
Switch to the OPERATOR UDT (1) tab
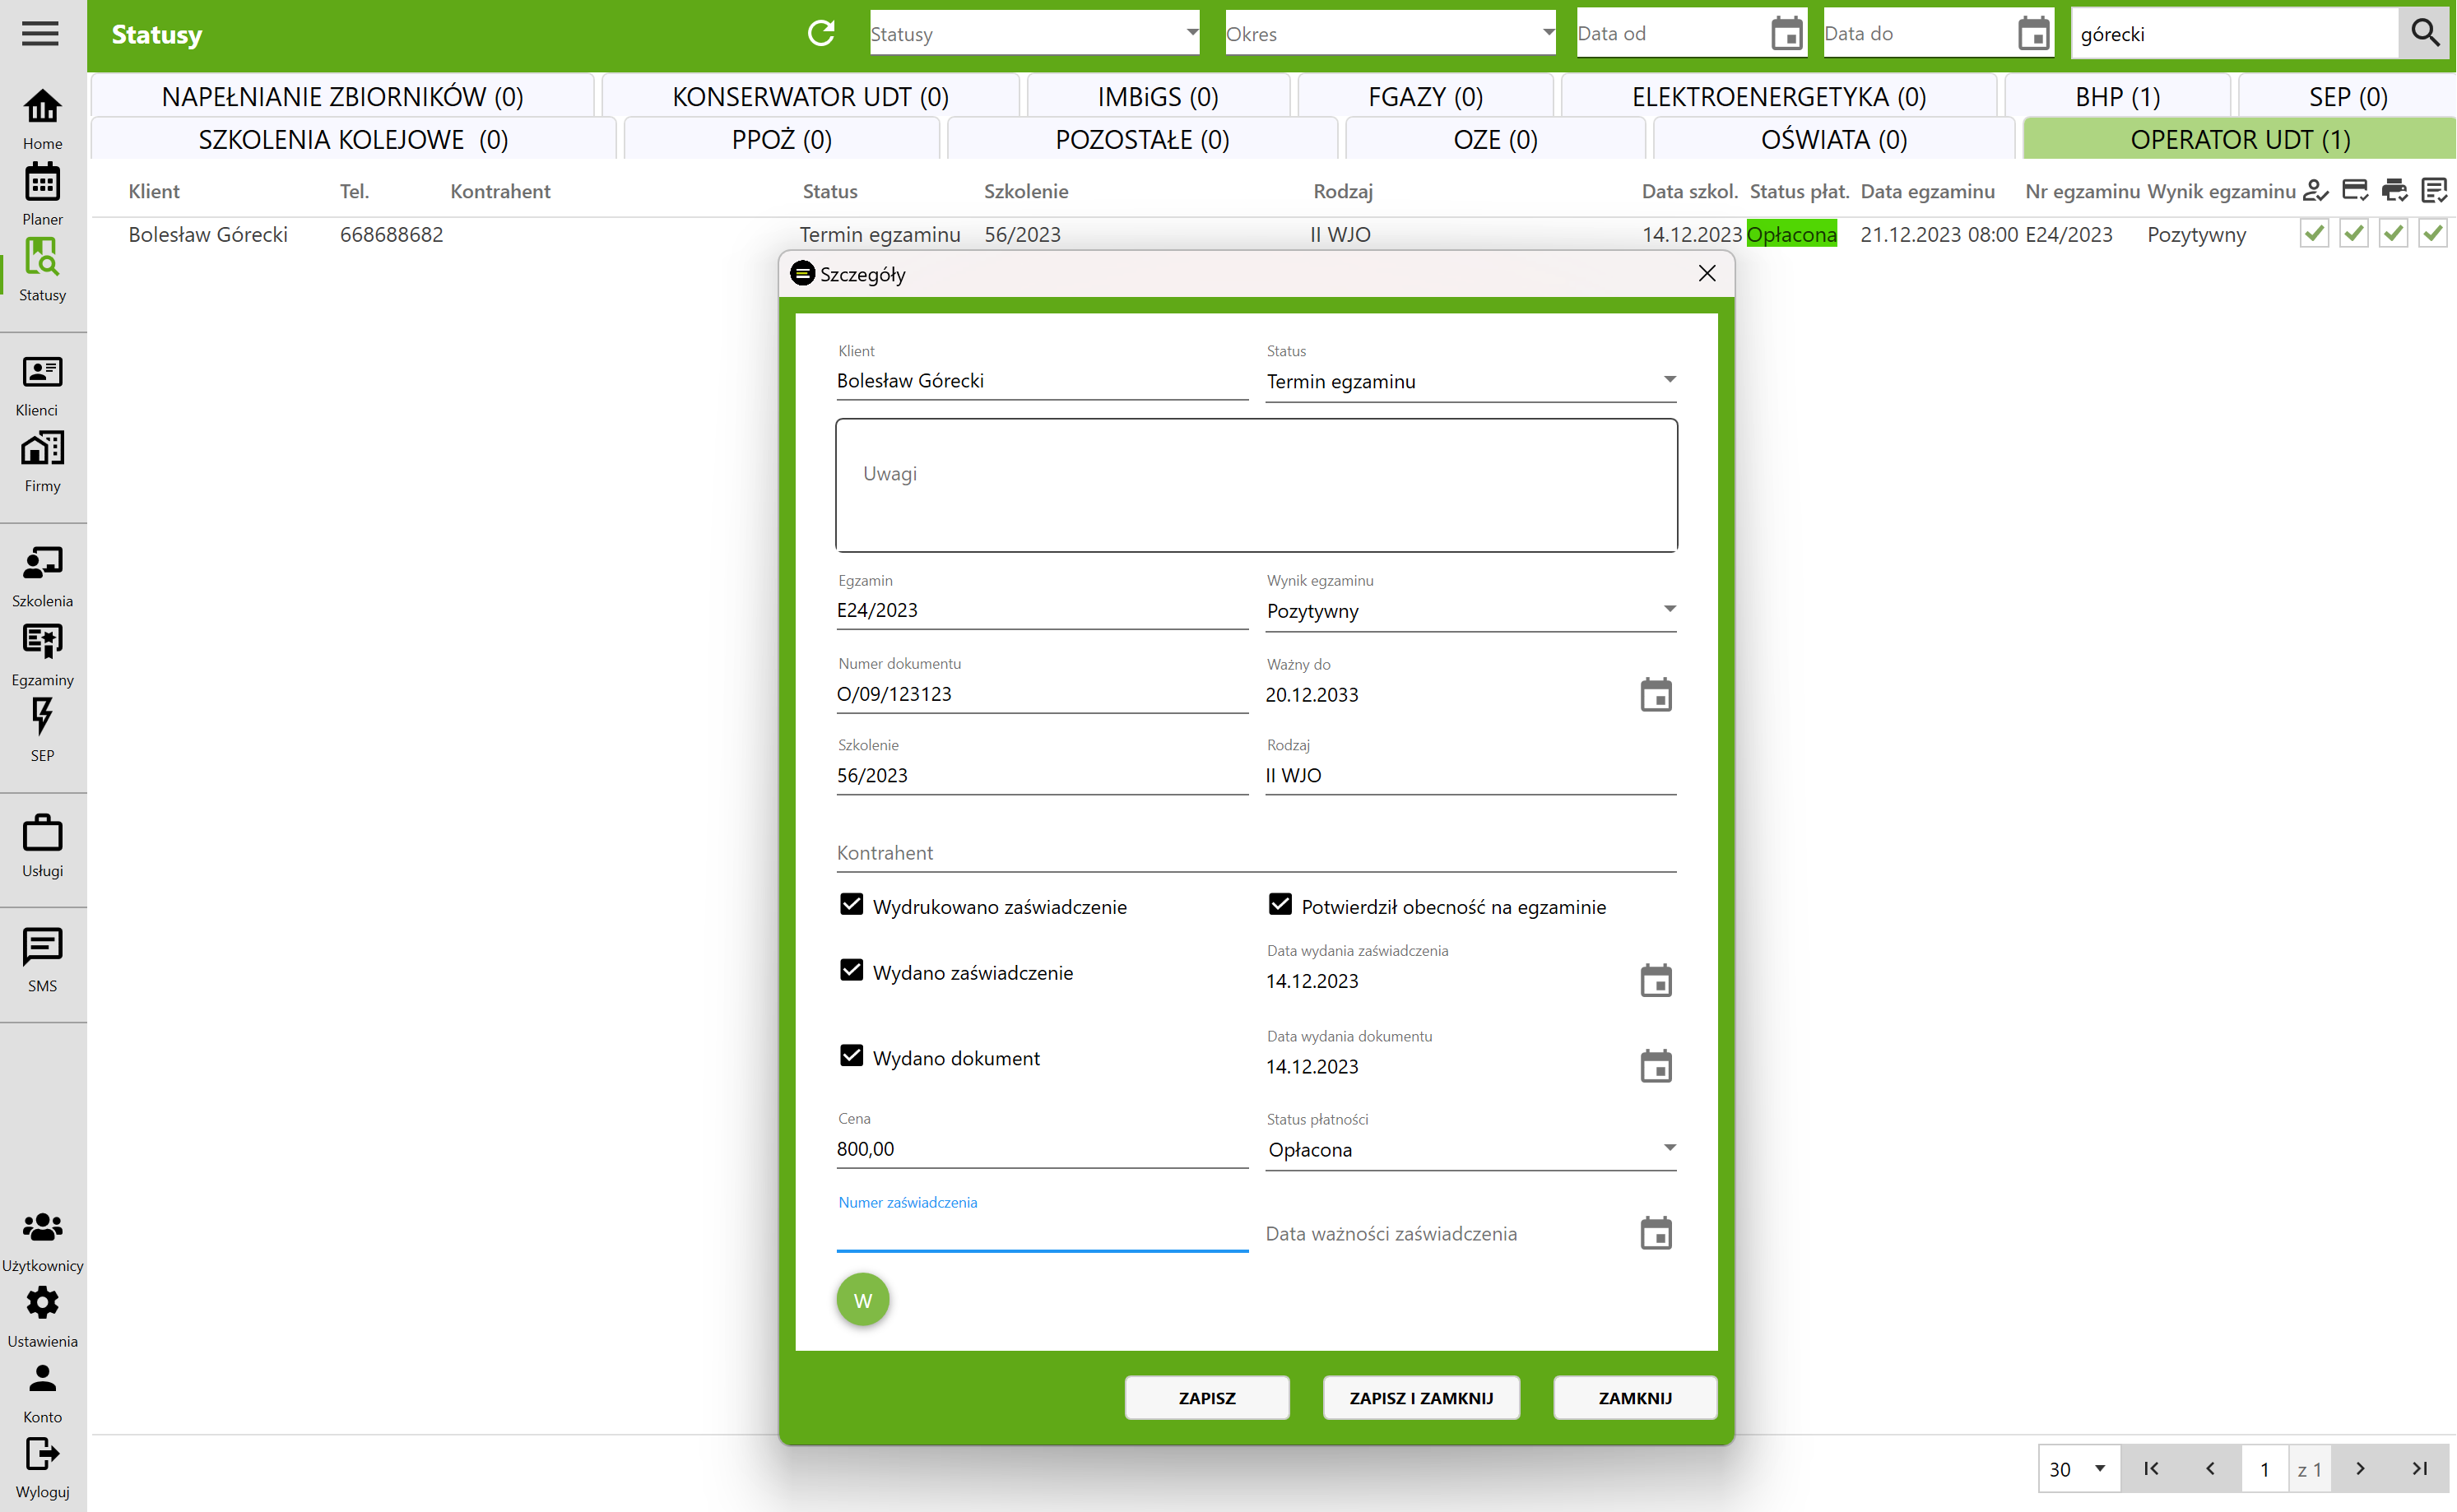(x=2240, y=140)
